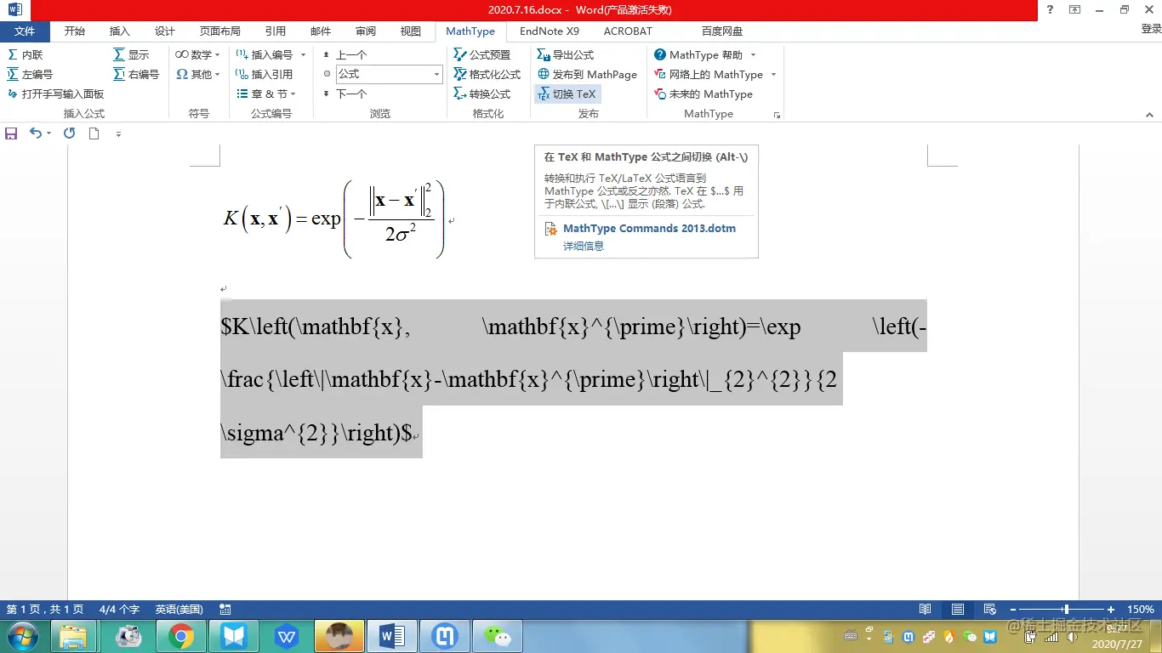
Task: Click 发布到 MathPage
Action: [587, 74]
